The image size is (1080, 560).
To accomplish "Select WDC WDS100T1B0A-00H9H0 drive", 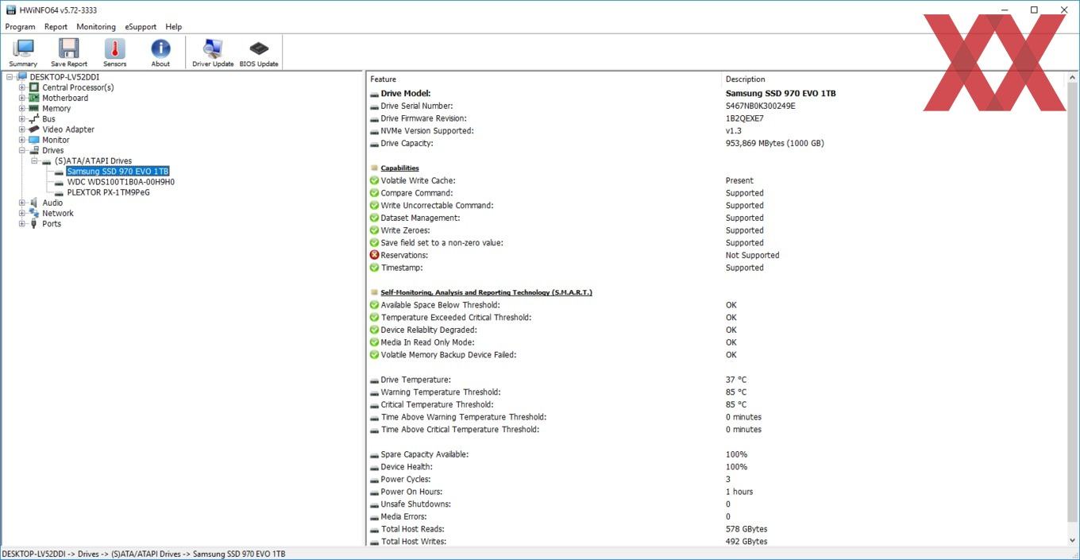I will (x=121, y=182).
